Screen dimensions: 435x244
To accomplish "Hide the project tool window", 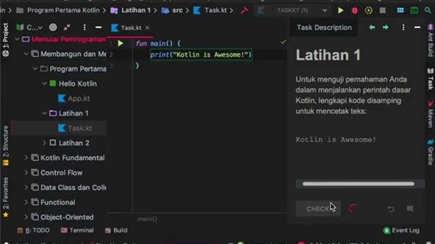I will 98,27.
